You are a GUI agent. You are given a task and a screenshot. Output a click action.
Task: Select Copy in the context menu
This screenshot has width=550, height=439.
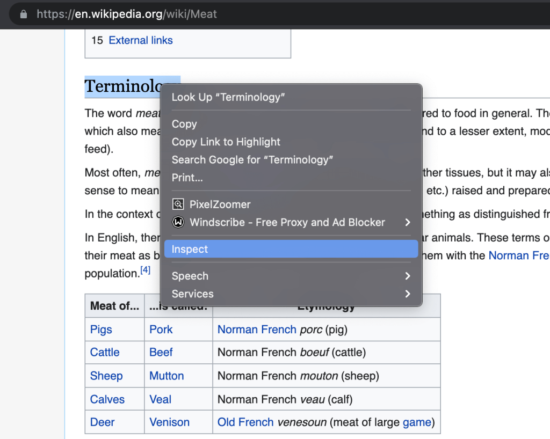coord(291,124)
